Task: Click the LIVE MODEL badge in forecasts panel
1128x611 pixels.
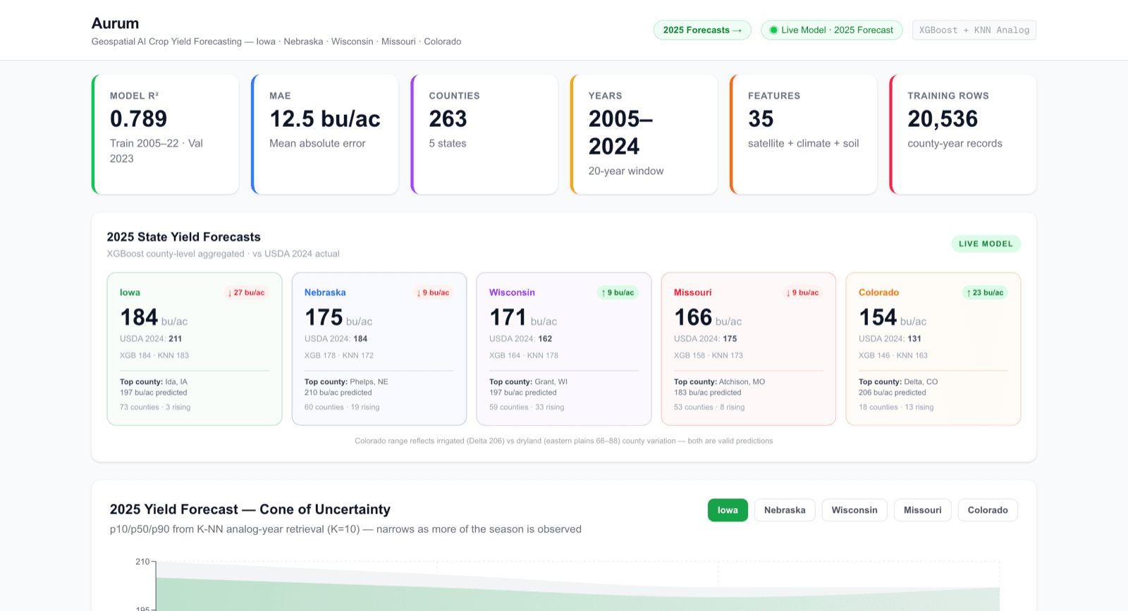Action: 986,244
